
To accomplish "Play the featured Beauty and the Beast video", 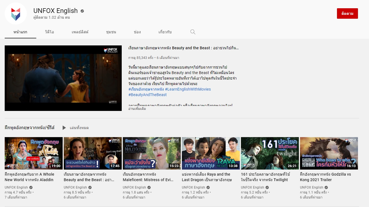I will pos(63,78).
